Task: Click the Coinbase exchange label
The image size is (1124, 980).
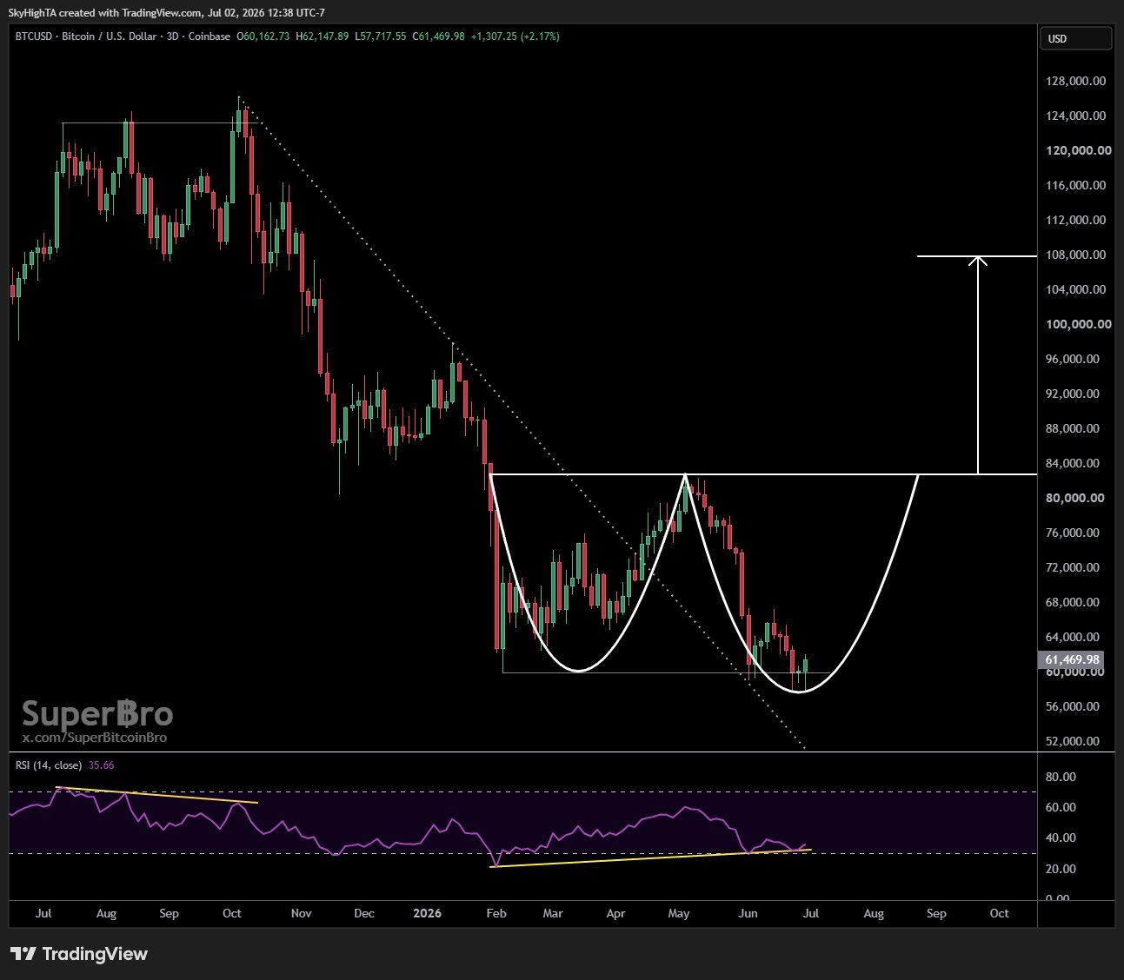Action: 210,36
